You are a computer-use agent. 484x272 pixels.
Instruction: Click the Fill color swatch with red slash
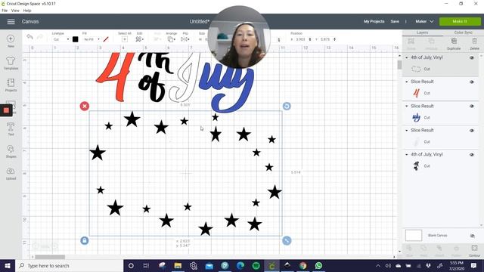[x=106, y=39]
